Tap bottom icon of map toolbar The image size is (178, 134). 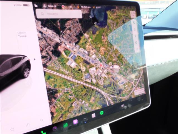137,49
